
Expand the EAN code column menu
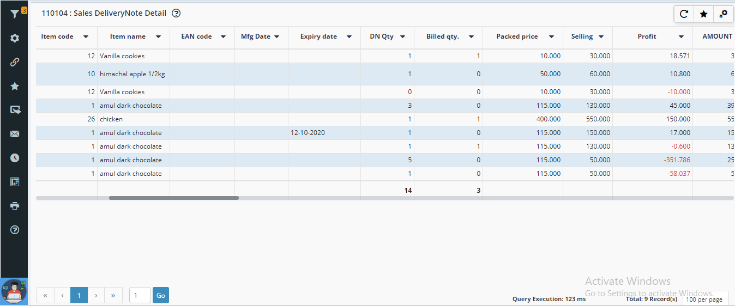(x=223, y=37)
